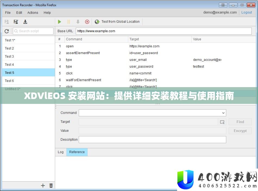Screen dimensions: 258x191
Task: Select the assertElementPresent command row
Action: tap(155, 53)
